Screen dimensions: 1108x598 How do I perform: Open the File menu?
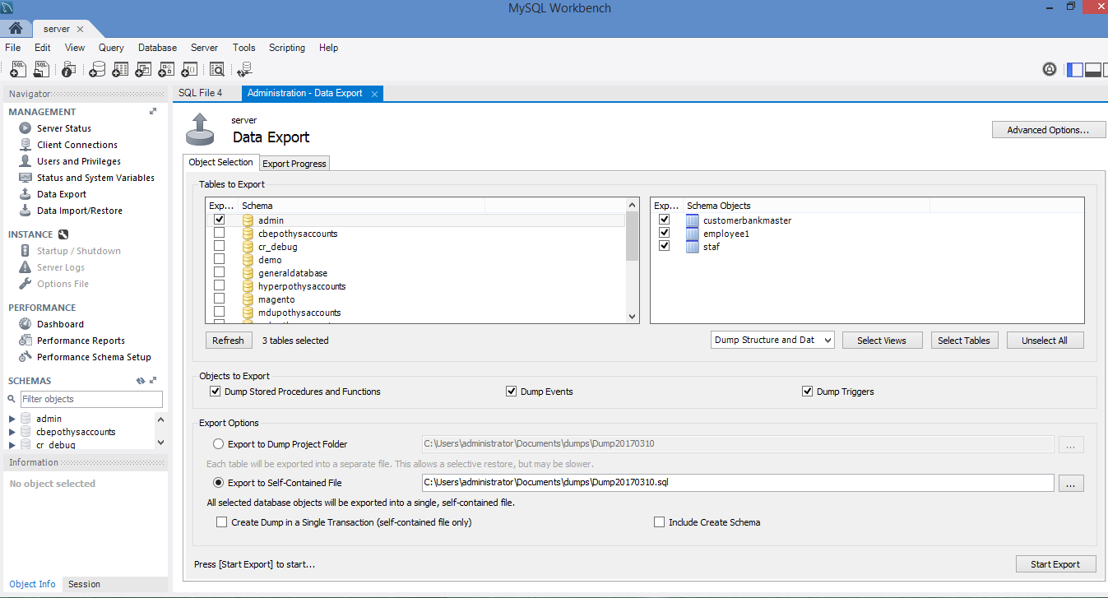click(12, 48)
